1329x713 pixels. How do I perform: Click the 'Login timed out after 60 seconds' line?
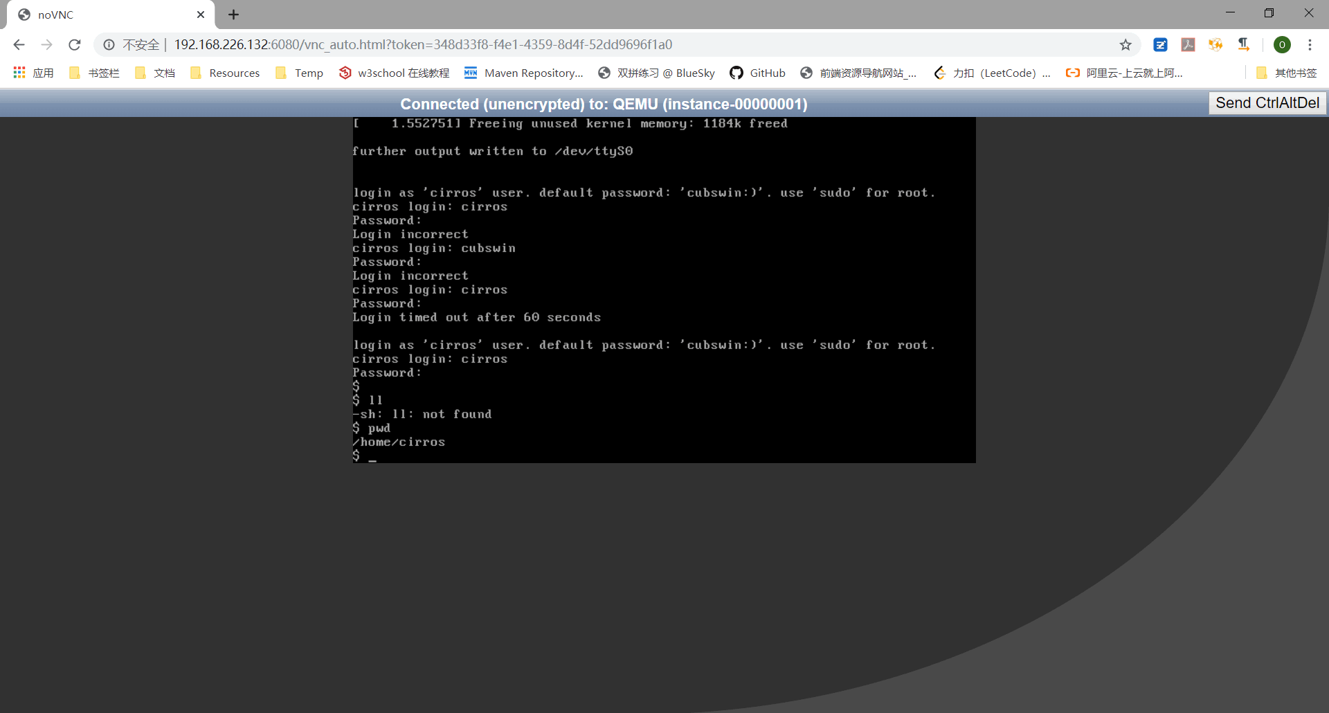click(x=476, y=317)
